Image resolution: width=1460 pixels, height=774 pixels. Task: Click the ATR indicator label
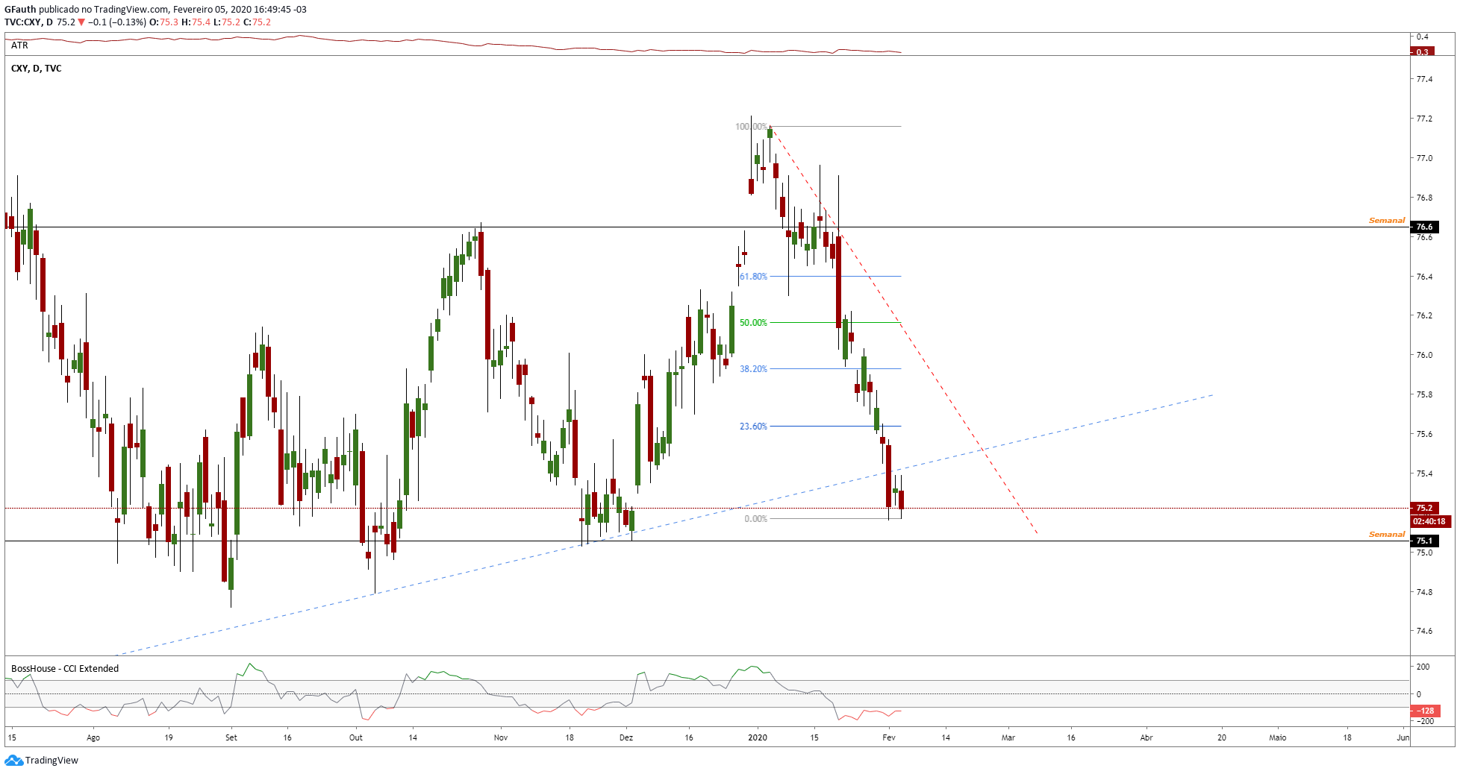[x=19, y=45]
